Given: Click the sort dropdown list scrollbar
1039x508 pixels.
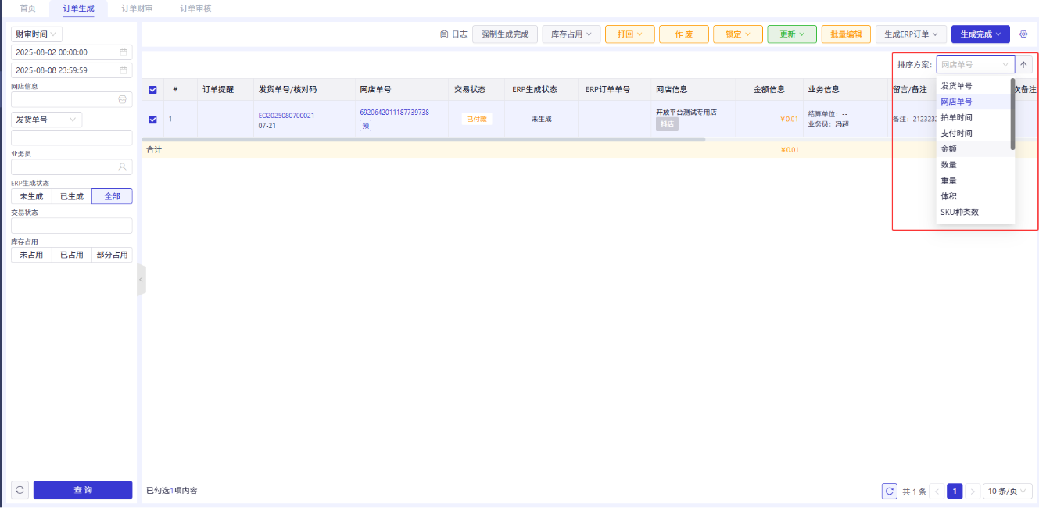Looking at the screenshot, I should coord(1012,114).
